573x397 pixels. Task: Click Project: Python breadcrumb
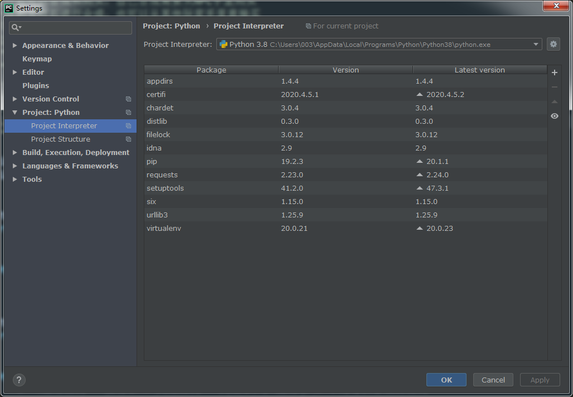171,26
